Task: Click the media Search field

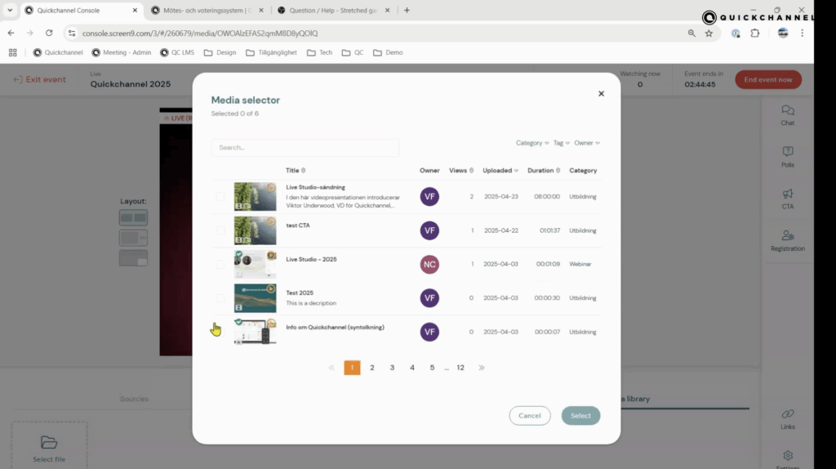Action: 305,147
